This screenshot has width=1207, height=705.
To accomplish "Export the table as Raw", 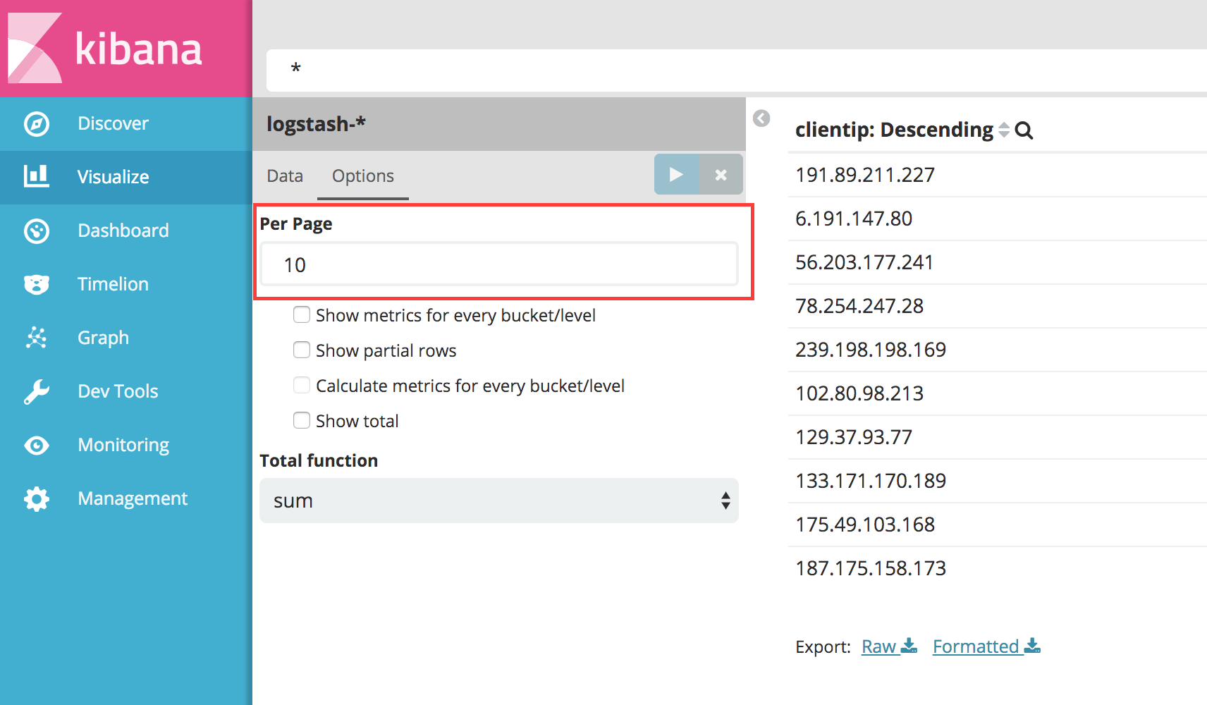I will 889,646.
